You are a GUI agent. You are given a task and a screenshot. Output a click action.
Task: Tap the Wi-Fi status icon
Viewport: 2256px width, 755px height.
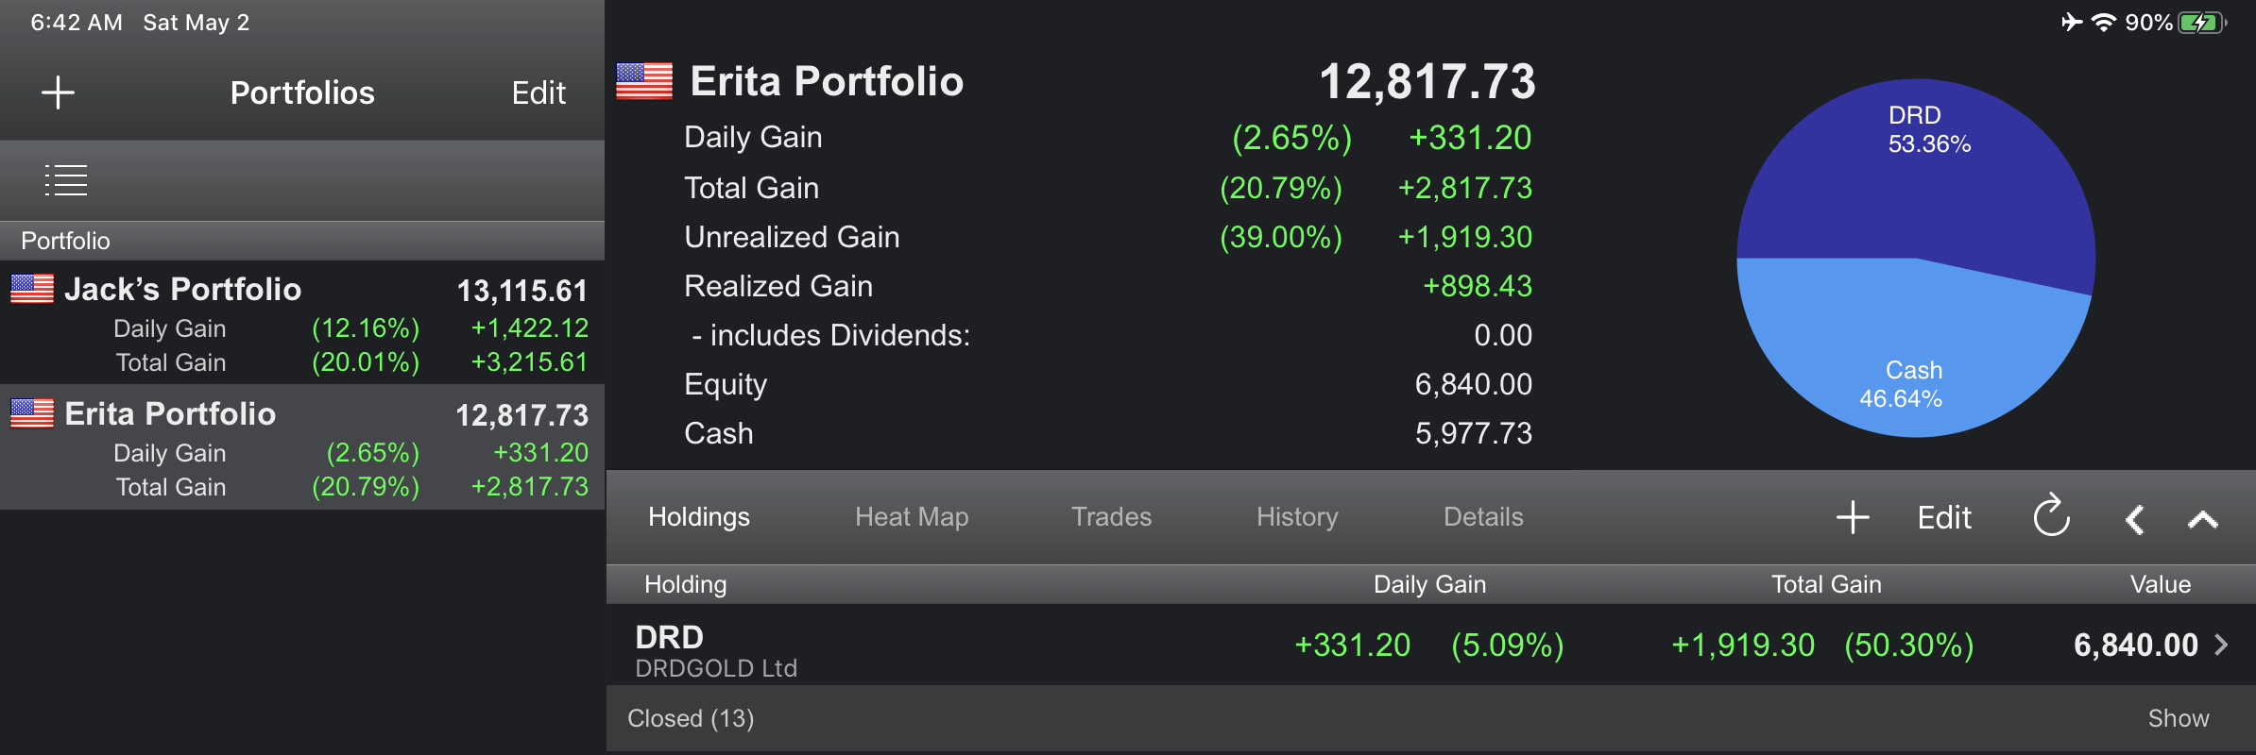point(2104,23)
